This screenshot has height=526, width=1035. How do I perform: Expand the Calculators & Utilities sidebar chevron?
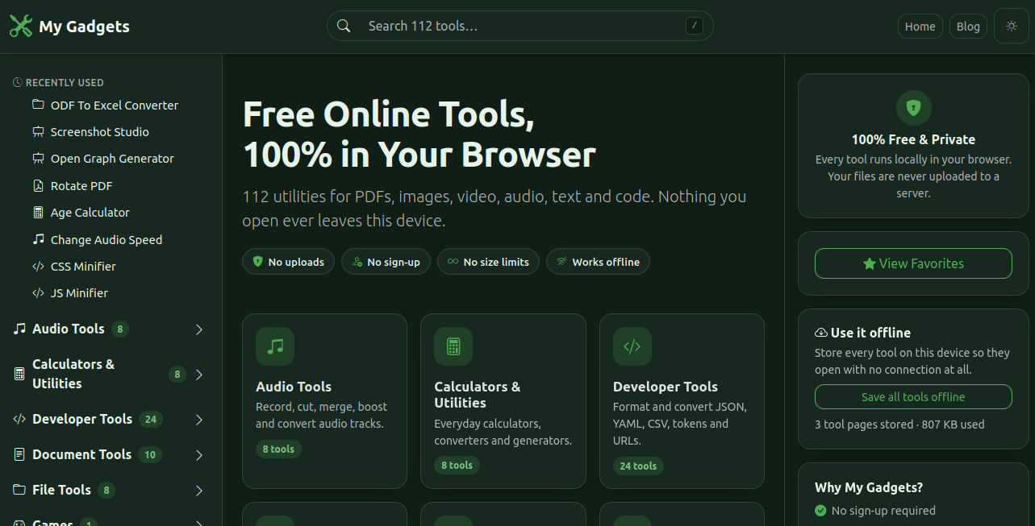pos(199,375)
